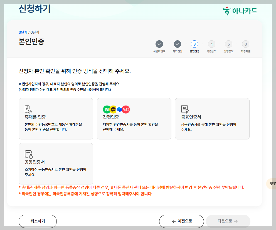Click the Toss authentication icon
Viewport: 276px width, 230px height.
(x=119, y=109)
